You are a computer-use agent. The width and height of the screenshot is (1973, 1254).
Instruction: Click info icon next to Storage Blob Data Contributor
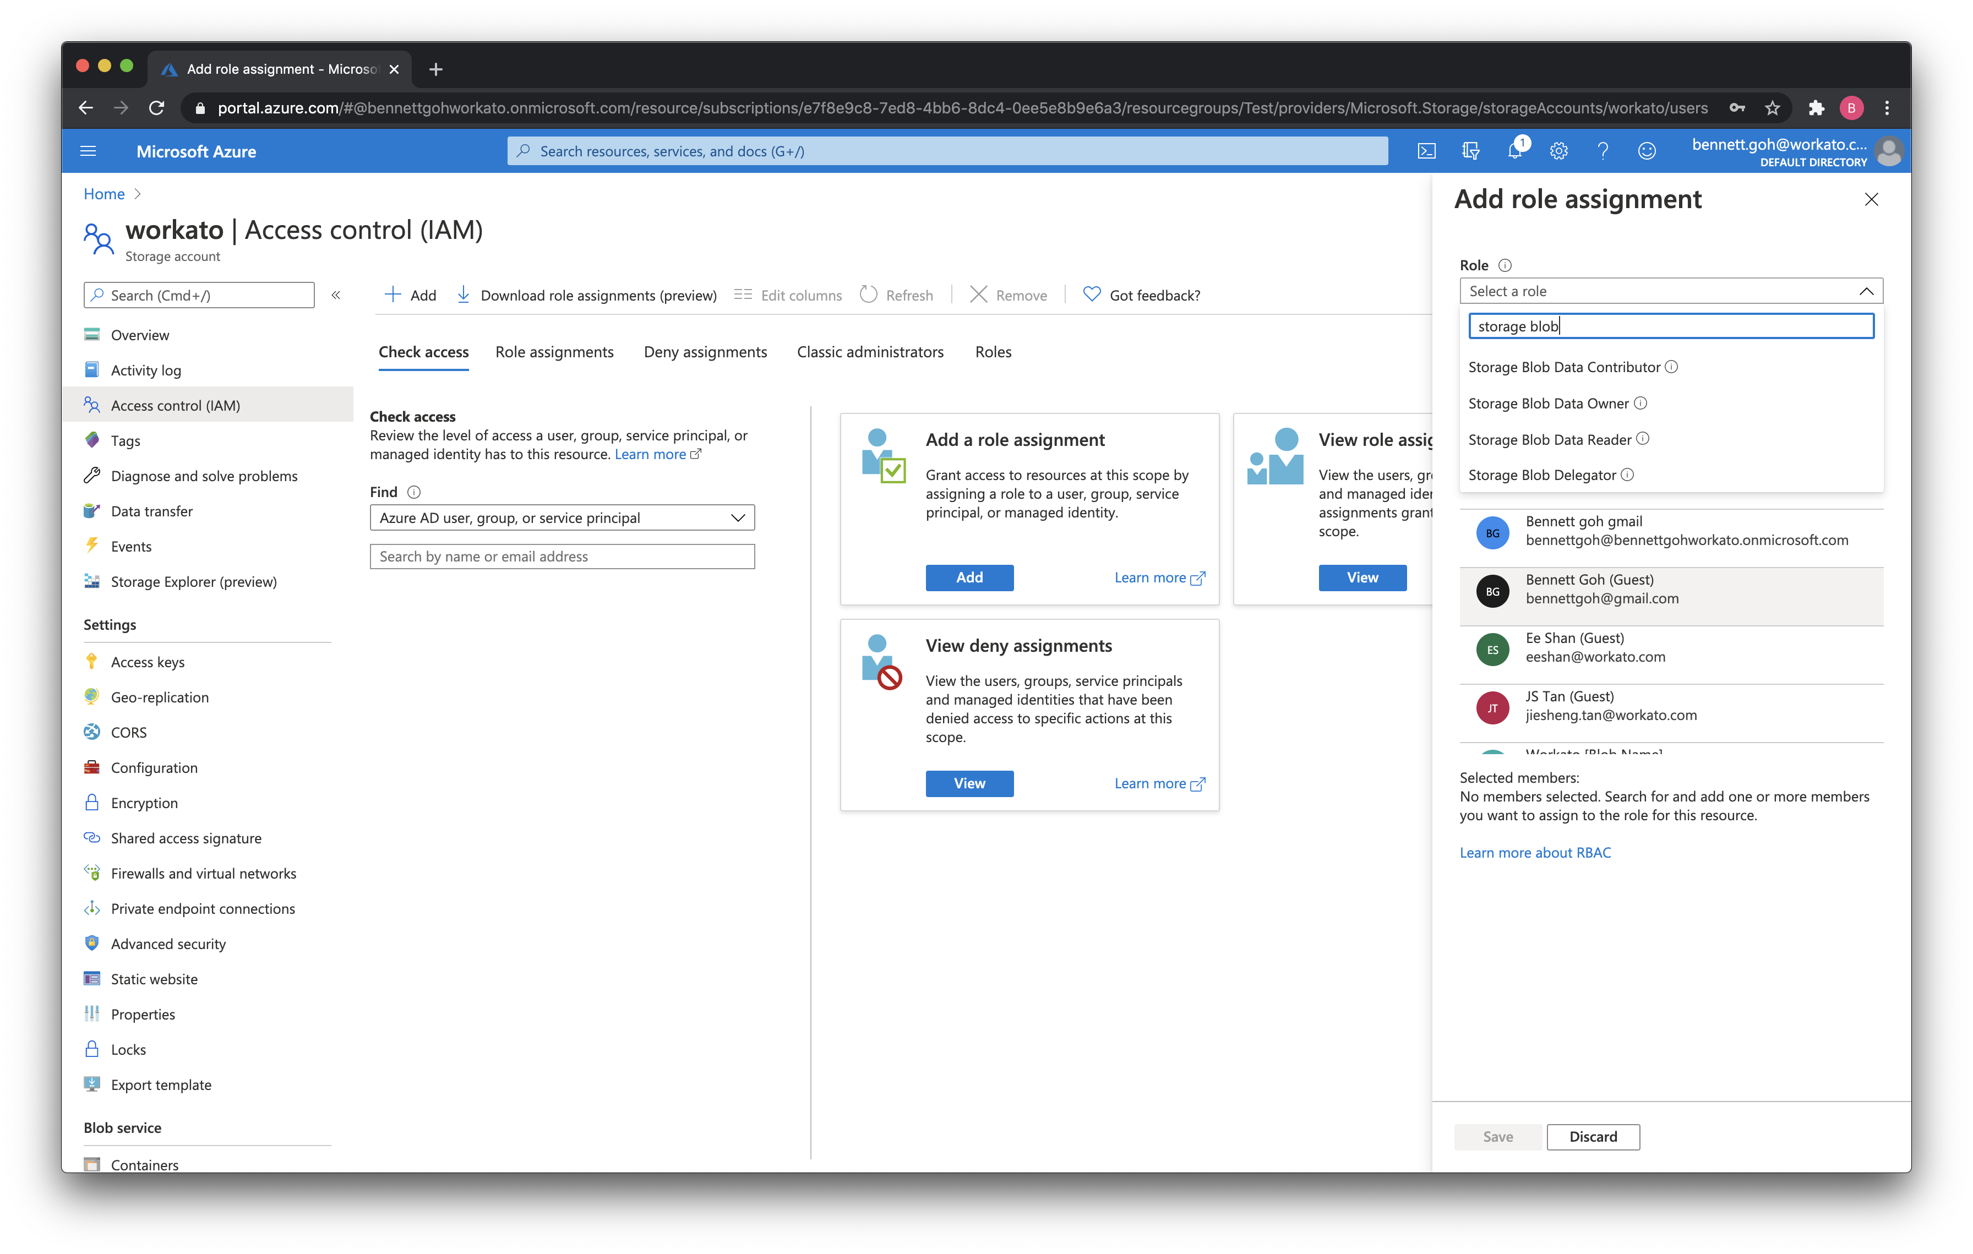coord(1671,367)
